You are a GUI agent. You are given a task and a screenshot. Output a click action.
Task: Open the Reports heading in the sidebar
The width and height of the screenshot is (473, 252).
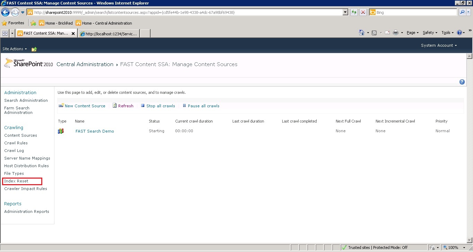[13, 204]
